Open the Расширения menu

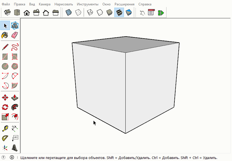point(125,4)
